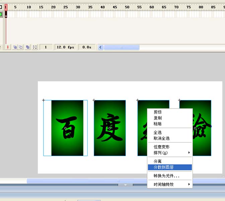Click registration cross of 百 card
Screen dimensions: 225x201
point(44,100)
